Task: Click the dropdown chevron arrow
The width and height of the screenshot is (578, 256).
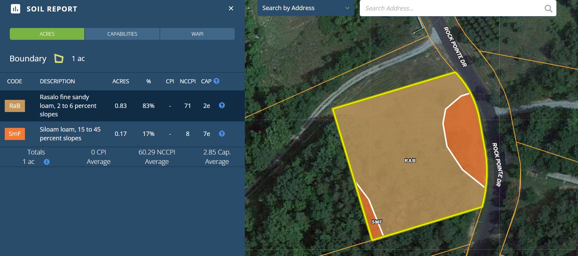Action: (x=347, y=8)
